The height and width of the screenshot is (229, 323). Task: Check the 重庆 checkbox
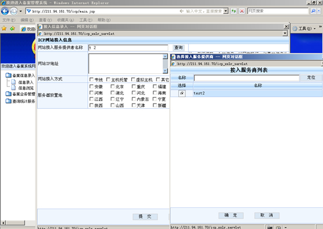pos(134,87)
